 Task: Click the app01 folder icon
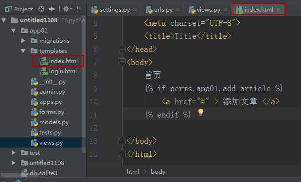pos(24,31)
